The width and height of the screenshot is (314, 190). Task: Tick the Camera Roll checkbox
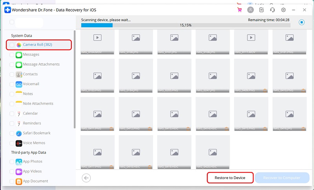[x=12, y=45]
